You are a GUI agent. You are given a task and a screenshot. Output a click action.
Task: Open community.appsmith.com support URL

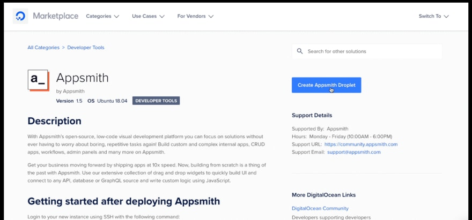click(x=361, y=145)
